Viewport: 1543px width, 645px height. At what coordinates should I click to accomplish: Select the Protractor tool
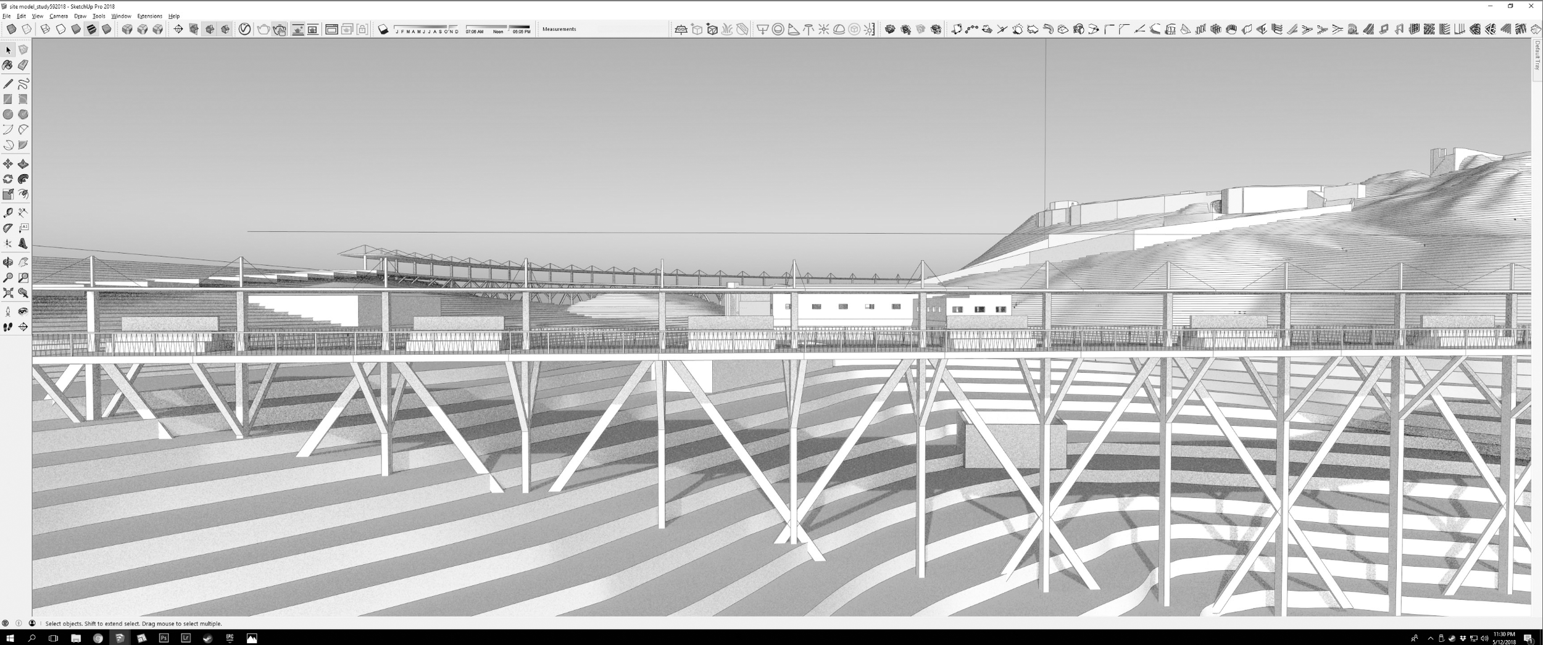[8, 228]
